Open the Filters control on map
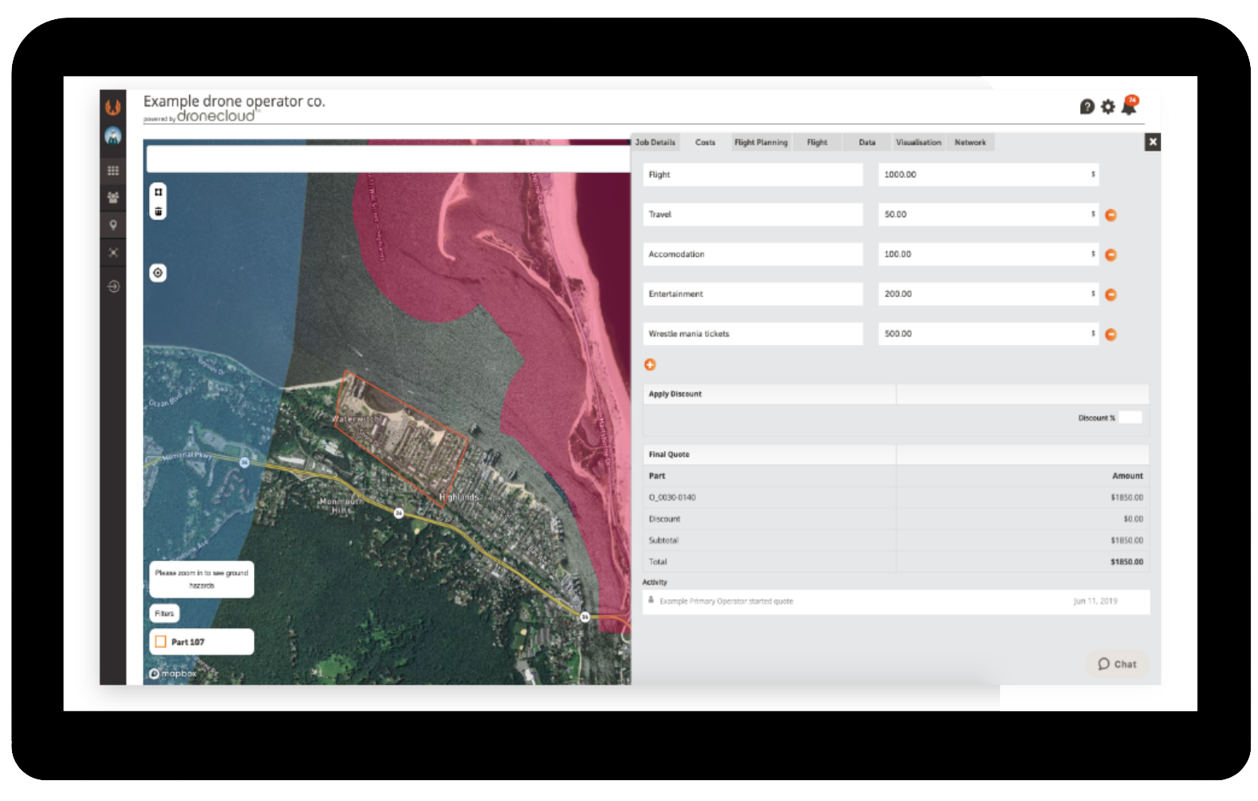This screenshot has height=801, width=1258. click(x=164, y=614)
